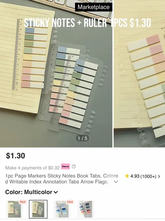Click the Marketplace label at top

pos(94,7)
